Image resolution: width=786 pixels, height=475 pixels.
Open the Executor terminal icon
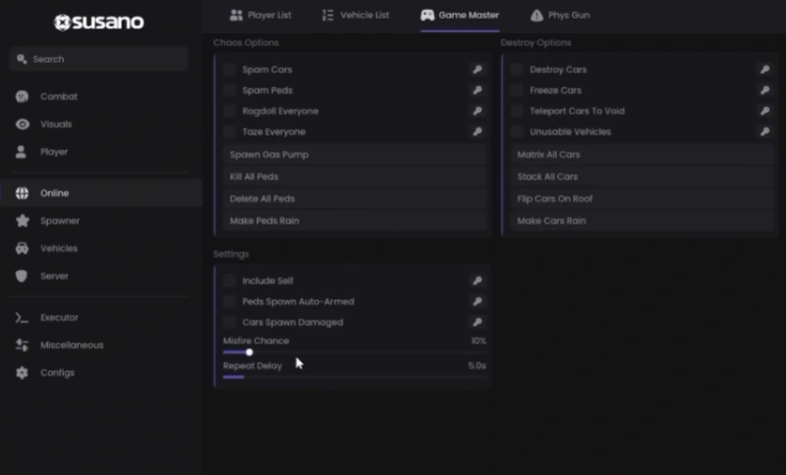tap(22, 317)
